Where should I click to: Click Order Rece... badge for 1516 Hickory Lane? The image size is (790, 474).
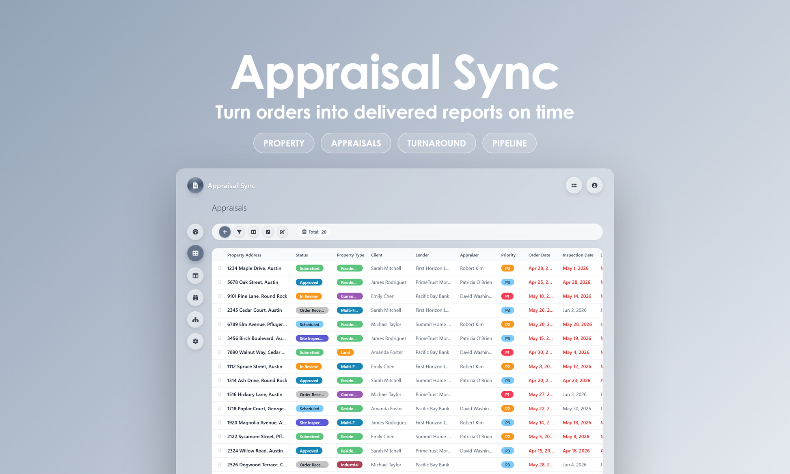pyautogui.click(x=312, y=394)
